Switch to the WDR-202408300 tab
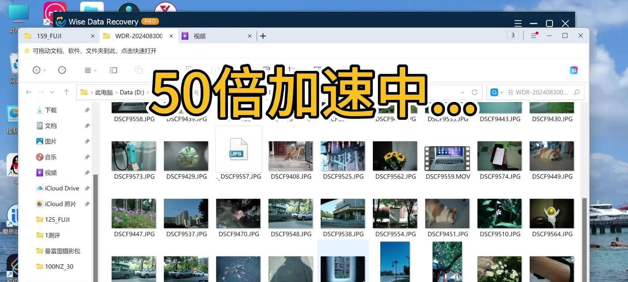628x282 pixels. 138,36
